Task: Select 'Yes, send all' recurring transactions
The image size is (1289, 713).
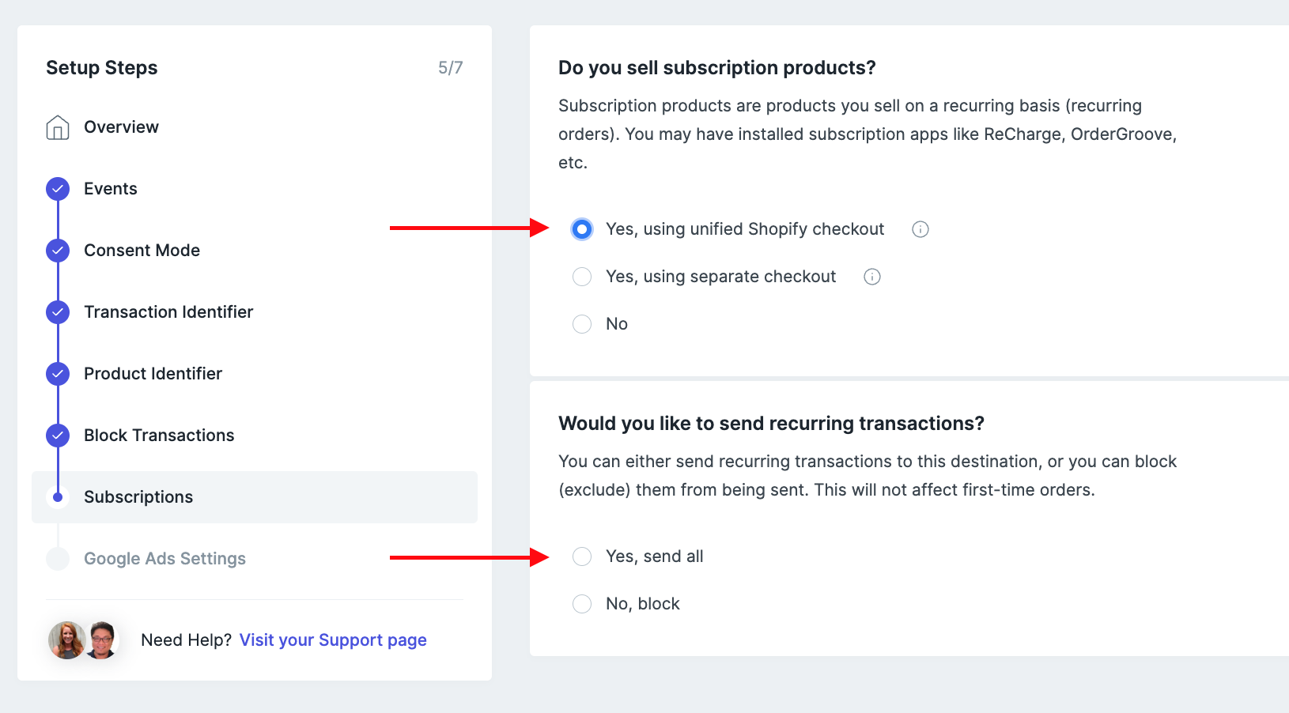Action: [x=582, y=556]
